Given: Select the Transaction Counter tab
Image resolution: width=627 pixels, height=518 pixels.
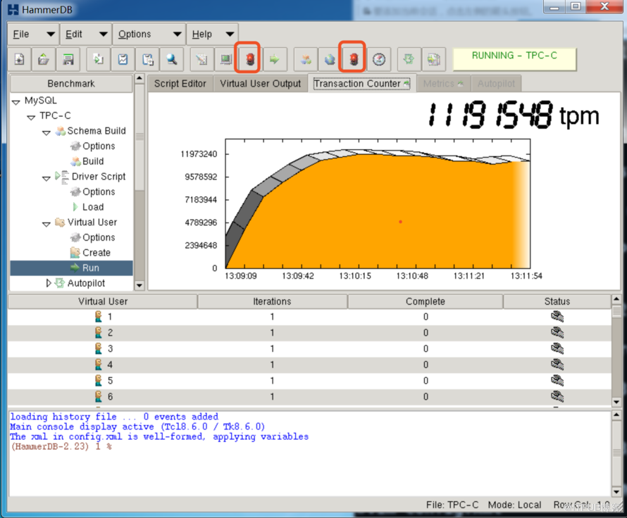Looking at the screenshot, I should tap(361, 84).
